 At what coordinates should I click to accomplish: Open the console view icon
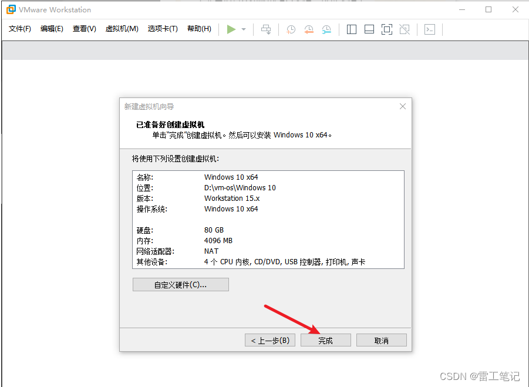(x=429, y=29)
